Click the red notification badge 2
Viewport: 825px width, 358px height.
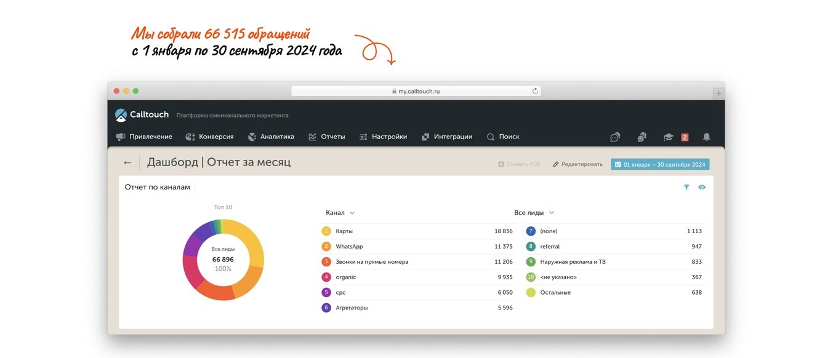(x=685, y=137)
